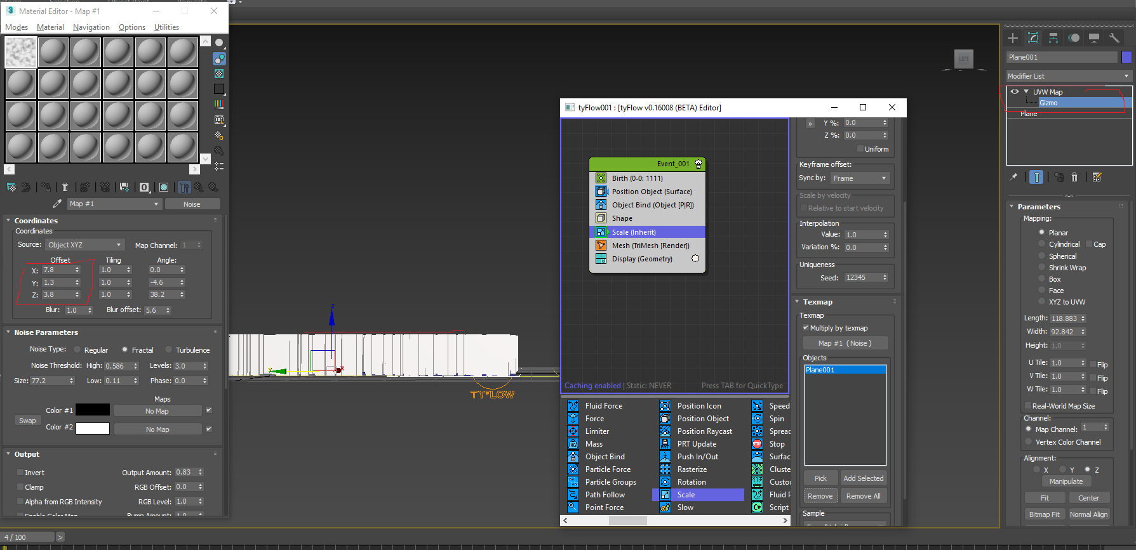Click the Bitmap Fit button

[x=1044, y=514]
